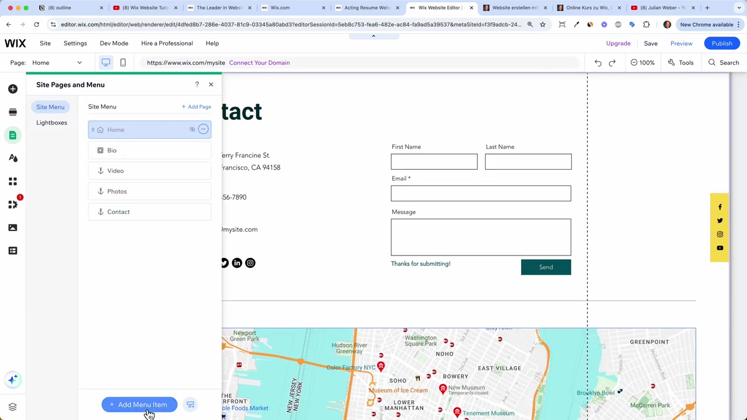Click New Chrome available button
The image size is (747, 420).
pyautogui.click(x=710, y=24)
